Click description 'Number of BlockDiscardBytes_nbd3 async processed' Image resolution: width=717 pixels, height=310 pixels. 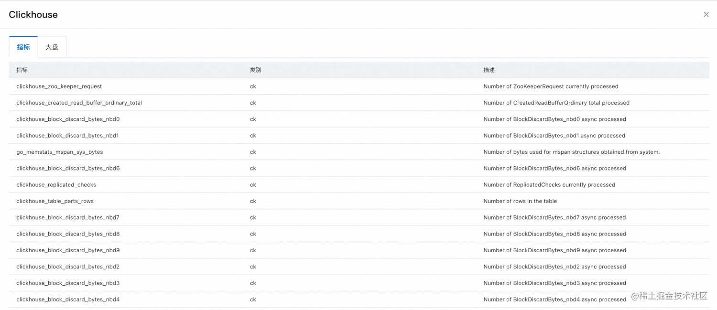tap(554, 283)
